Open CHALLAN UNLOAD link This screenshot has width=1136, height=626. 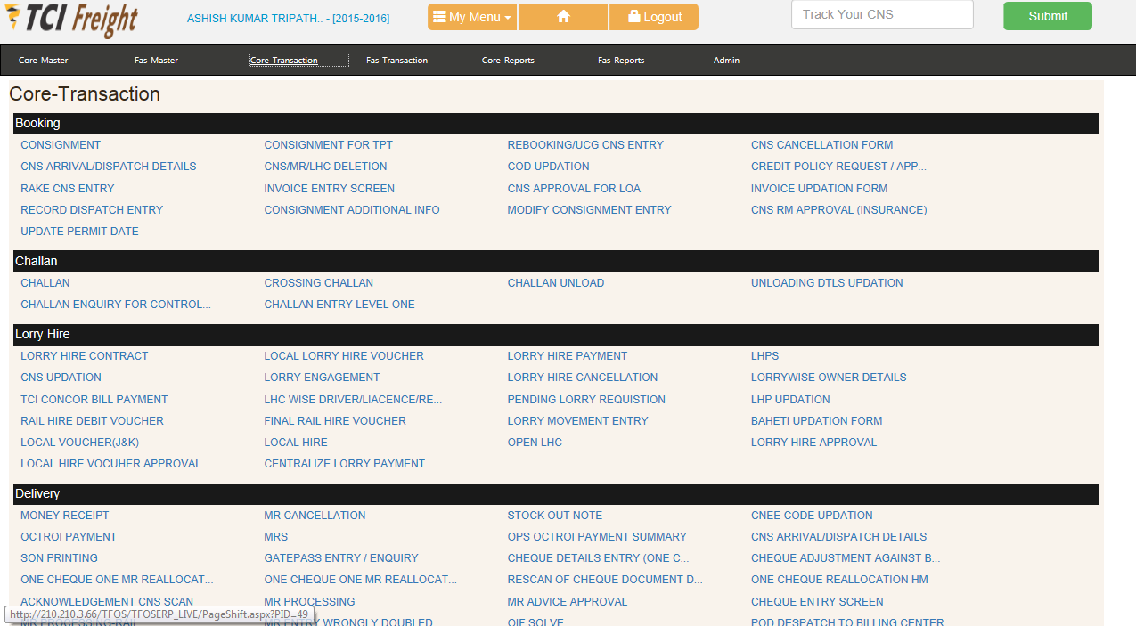tap(556, 283)
